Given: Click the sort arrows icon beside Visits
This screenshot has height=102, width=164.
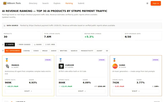Looking at the screenshot, I should click(3, 45).
